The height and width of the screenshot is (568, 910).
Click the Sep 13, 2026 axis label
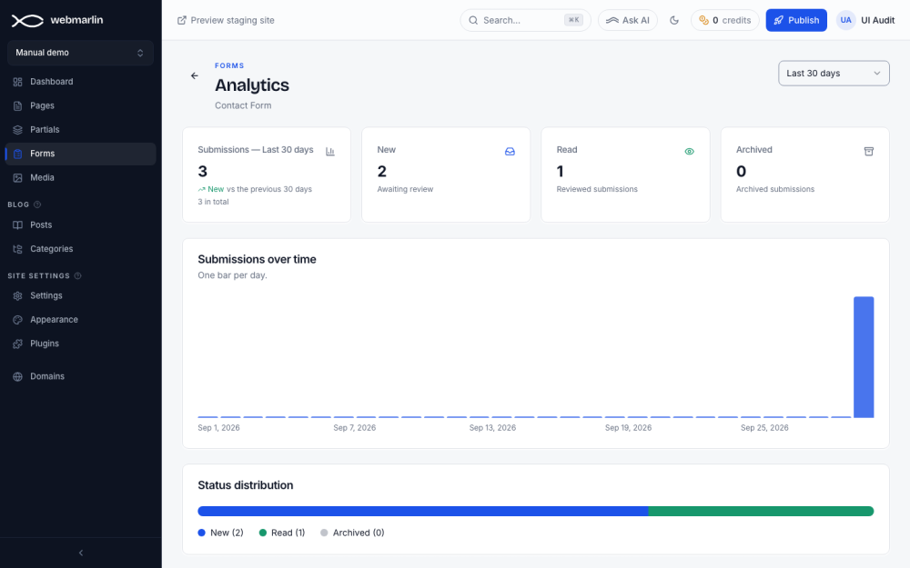pos(492,428)
